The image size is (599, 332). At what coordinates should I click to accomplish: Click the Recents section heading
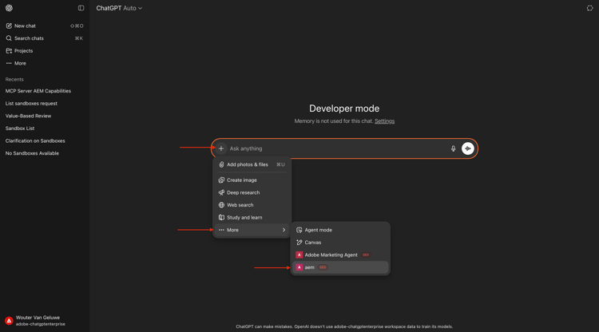click(14, 79)
